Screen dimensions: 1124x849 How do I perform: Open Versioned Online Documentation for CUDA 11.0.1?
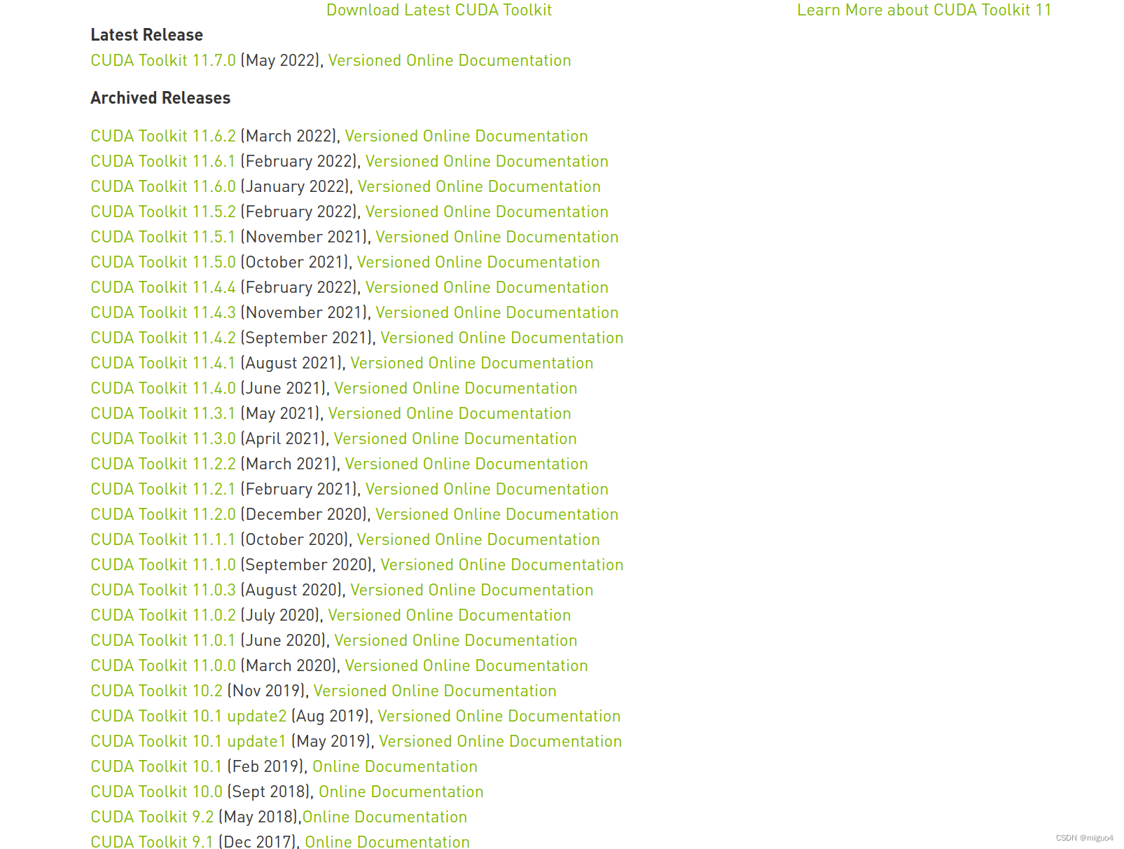point(456,640)
